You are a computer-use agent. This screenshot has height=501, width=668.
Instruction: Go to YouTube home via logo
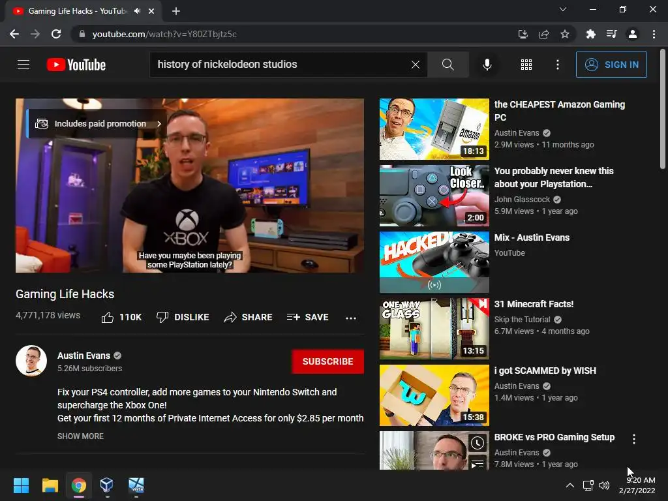tap(76, 65)
